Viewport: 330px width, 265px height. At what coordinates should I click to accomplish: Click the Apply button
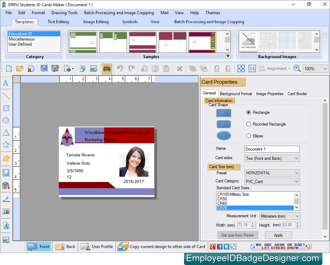point(278,235)
